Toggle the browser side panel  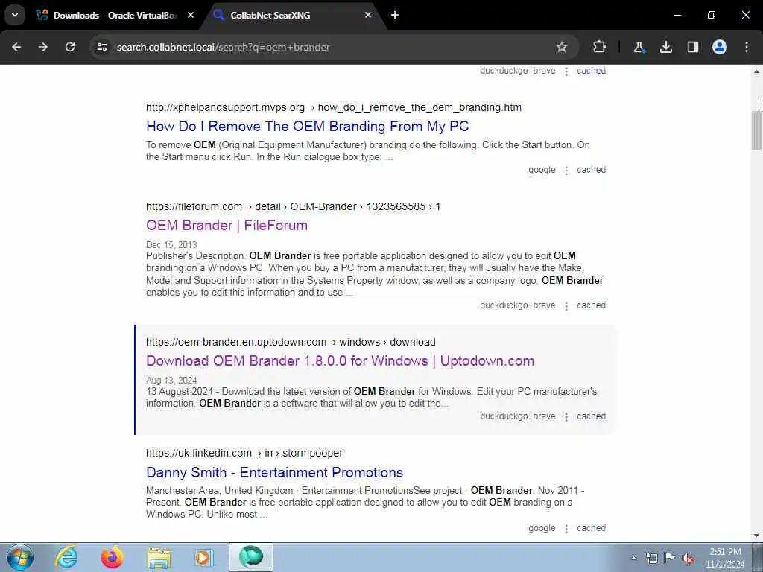[692, 47]
